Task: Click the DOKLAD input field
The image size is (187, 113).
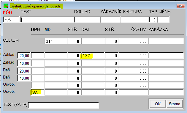Action: [87, 20]
